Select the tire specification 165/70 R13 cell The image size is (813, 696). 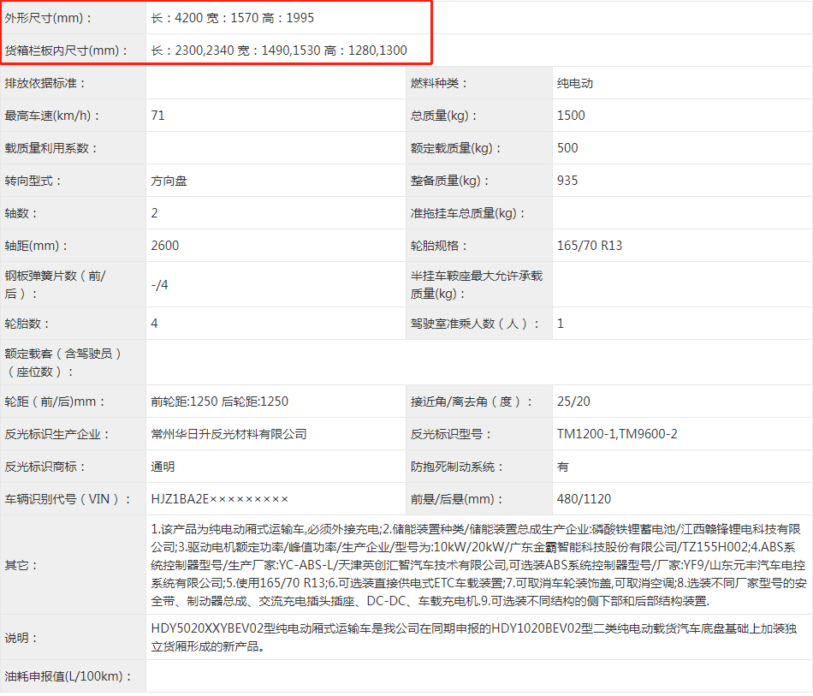(590, 246)
